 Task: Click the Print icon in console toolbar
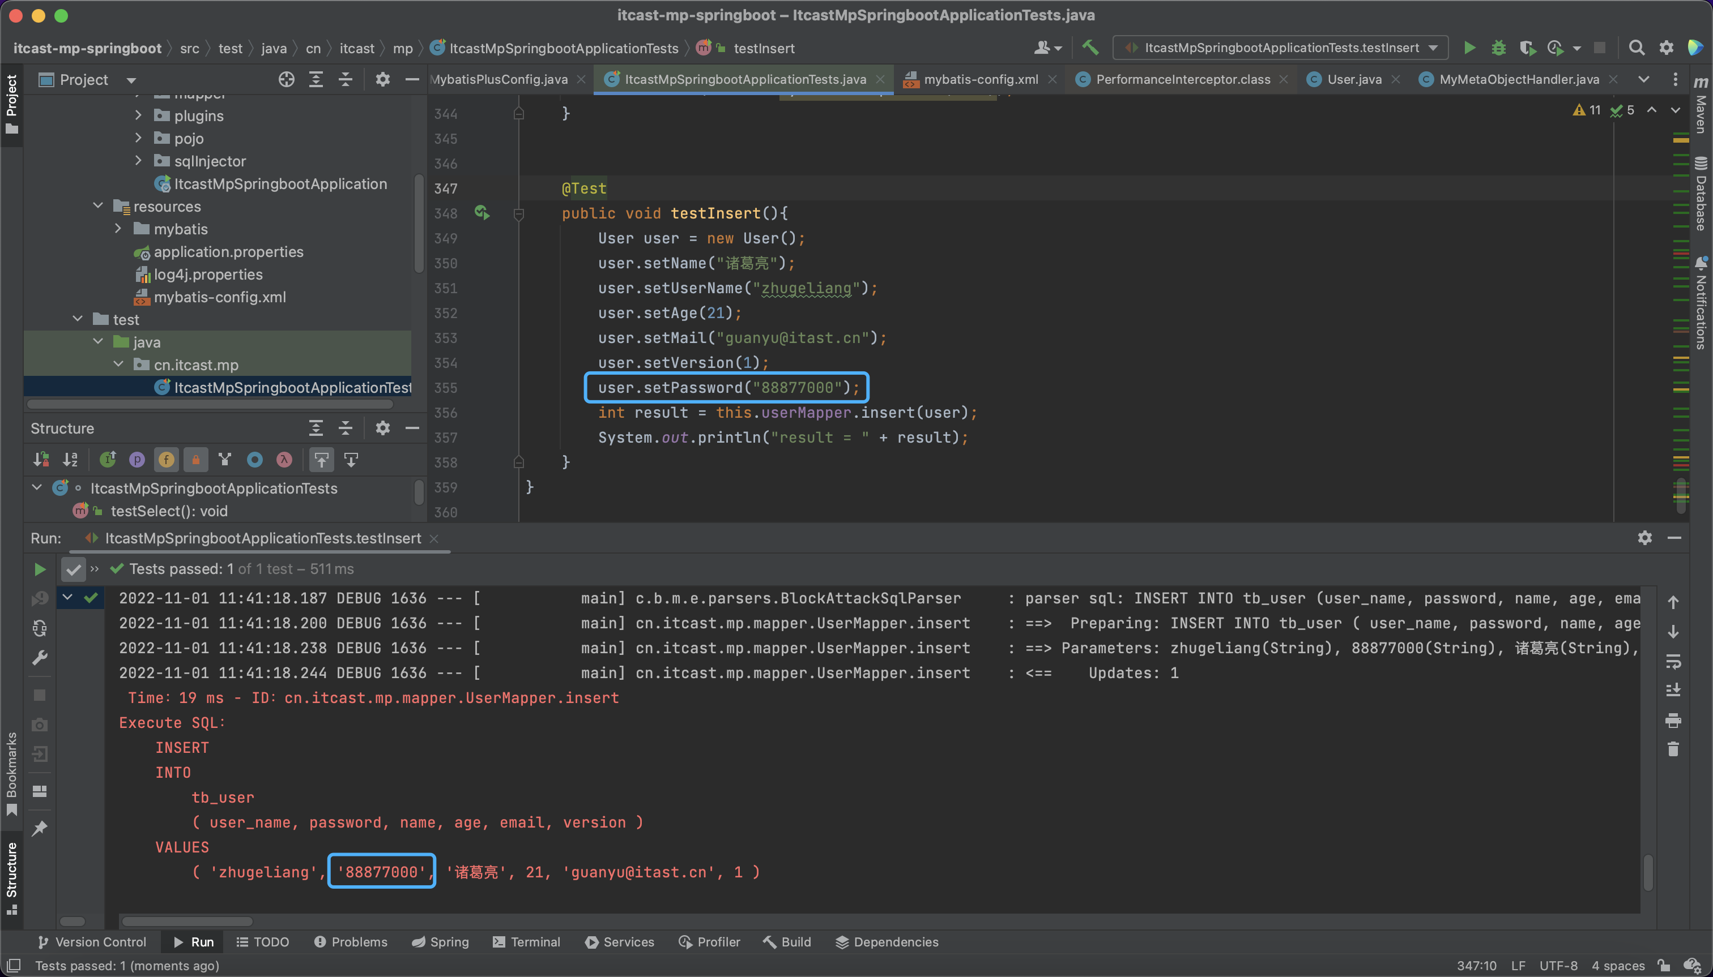(1673, 721)
